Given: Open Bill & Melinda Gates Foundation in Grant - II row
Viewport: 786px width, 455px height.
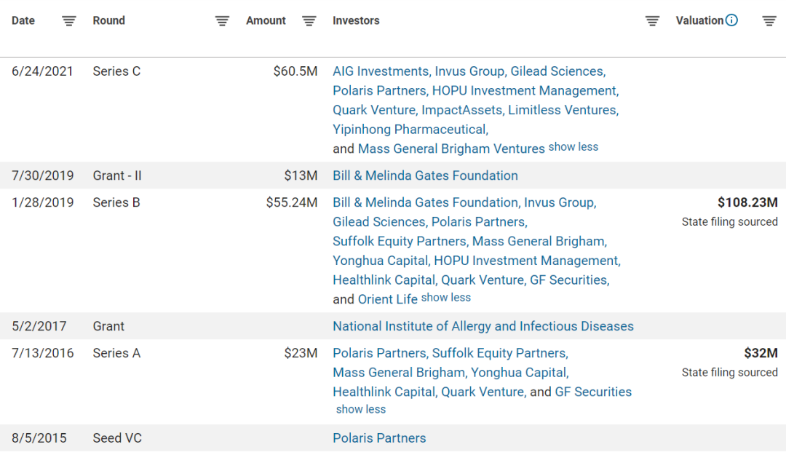Looking at the screenshot, I should (x=425, y=175).
